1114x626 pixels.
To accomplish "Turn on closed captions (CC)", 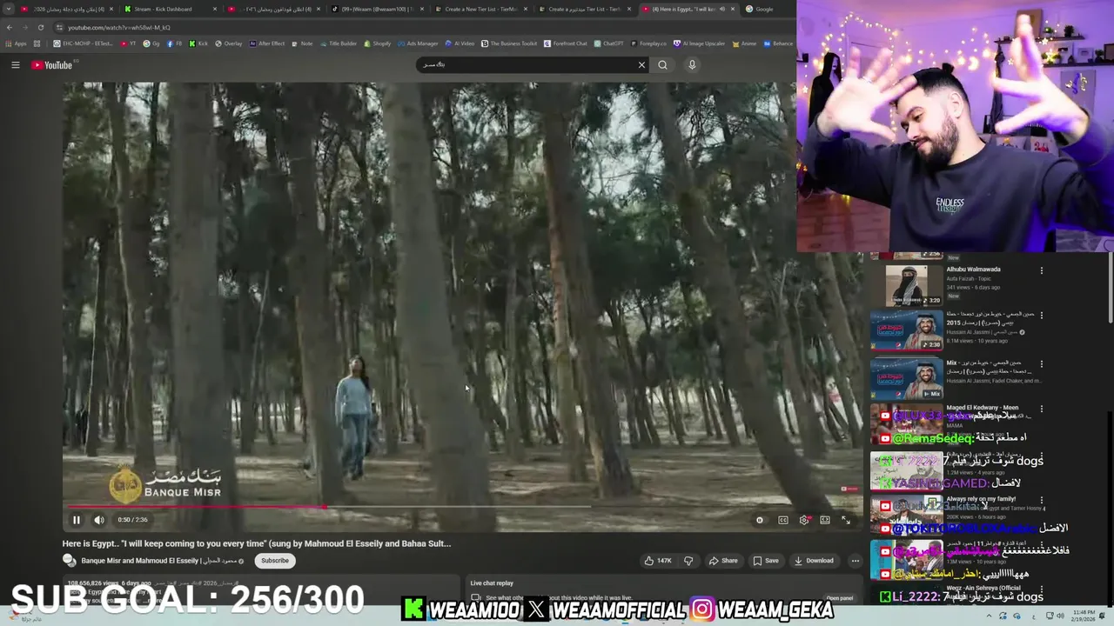I will [782, 520].
